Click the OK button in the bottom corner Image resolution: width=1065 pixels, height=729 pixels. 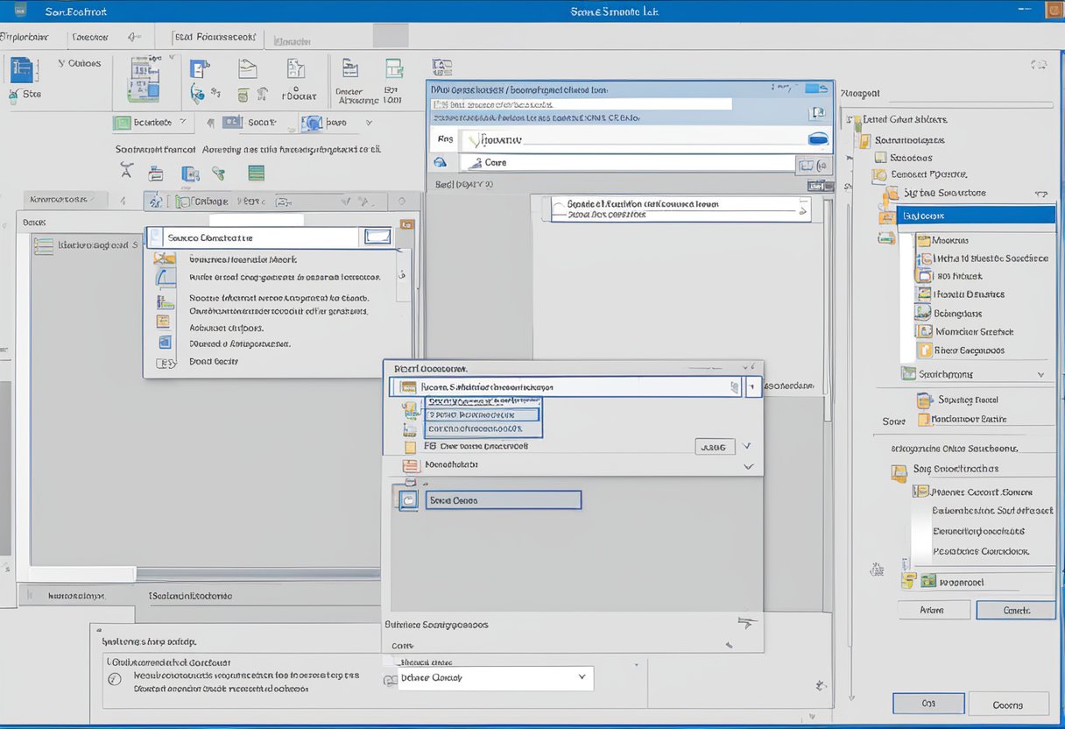click(927, 704)
